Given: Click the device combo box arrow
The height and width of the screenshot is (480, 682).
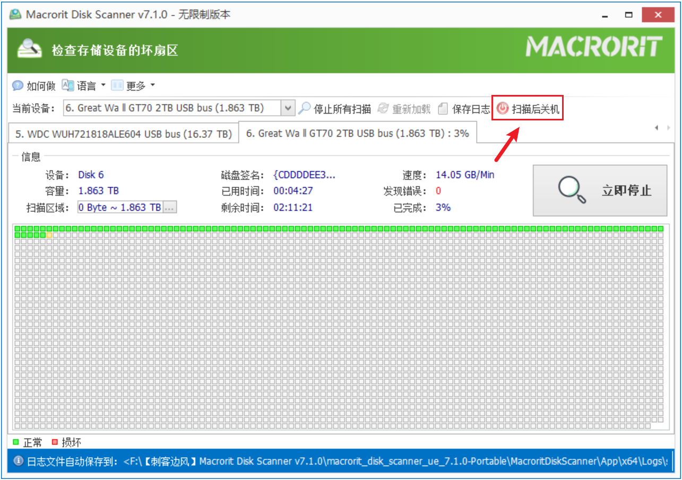Looking at the screenshot, I should pyautogui.click(x=288, y=108).
